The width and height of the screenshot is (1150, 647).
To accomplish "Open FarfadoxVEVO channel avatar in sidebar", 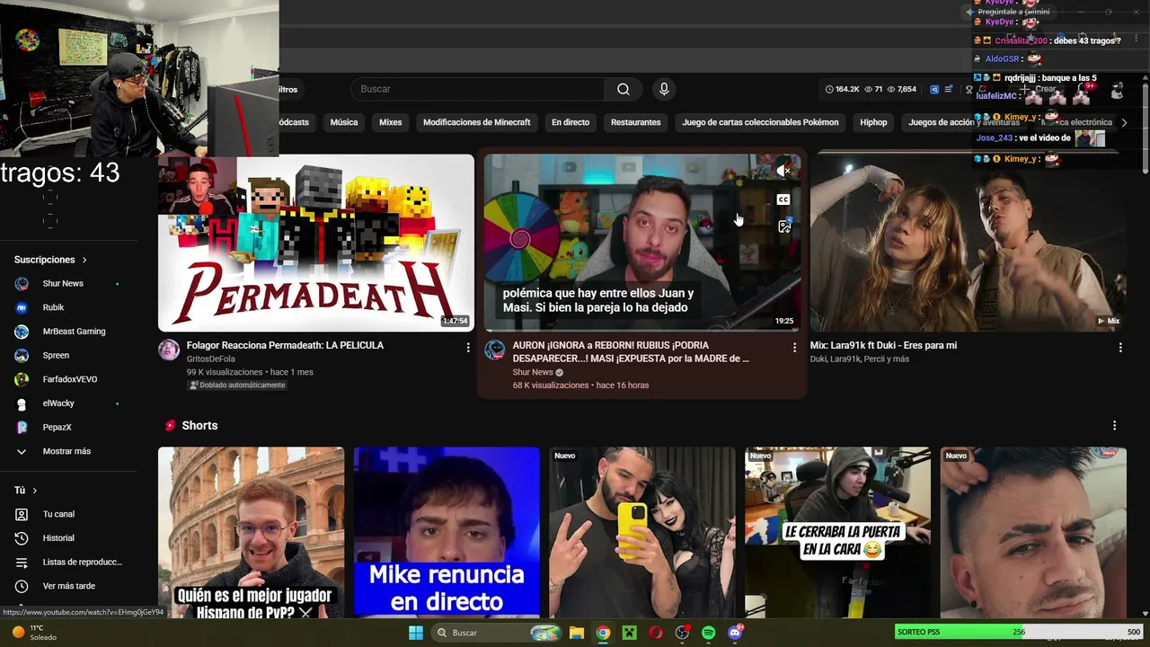I will tap(22, 379).
